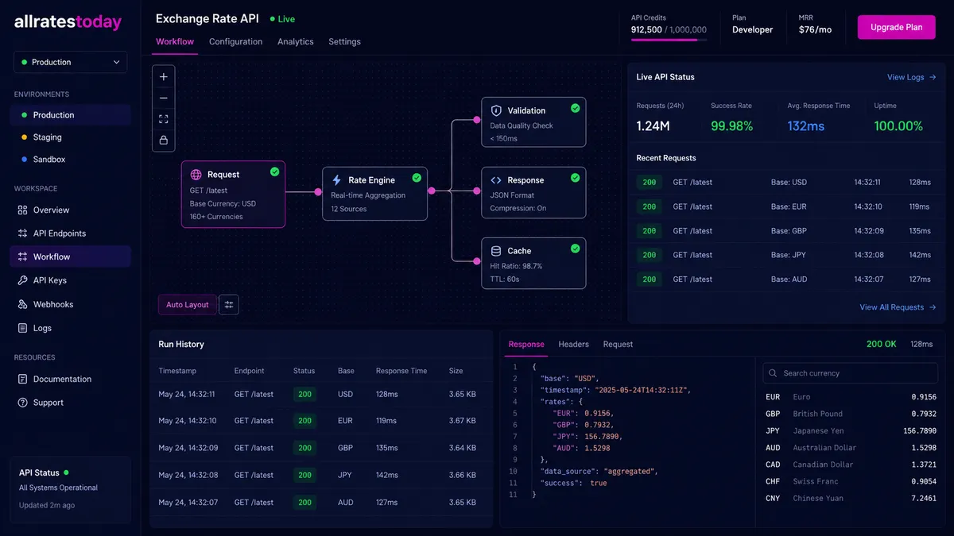Click the 200 badge on 14:32:11 request
954x536 pixels.
coord(650,183)
